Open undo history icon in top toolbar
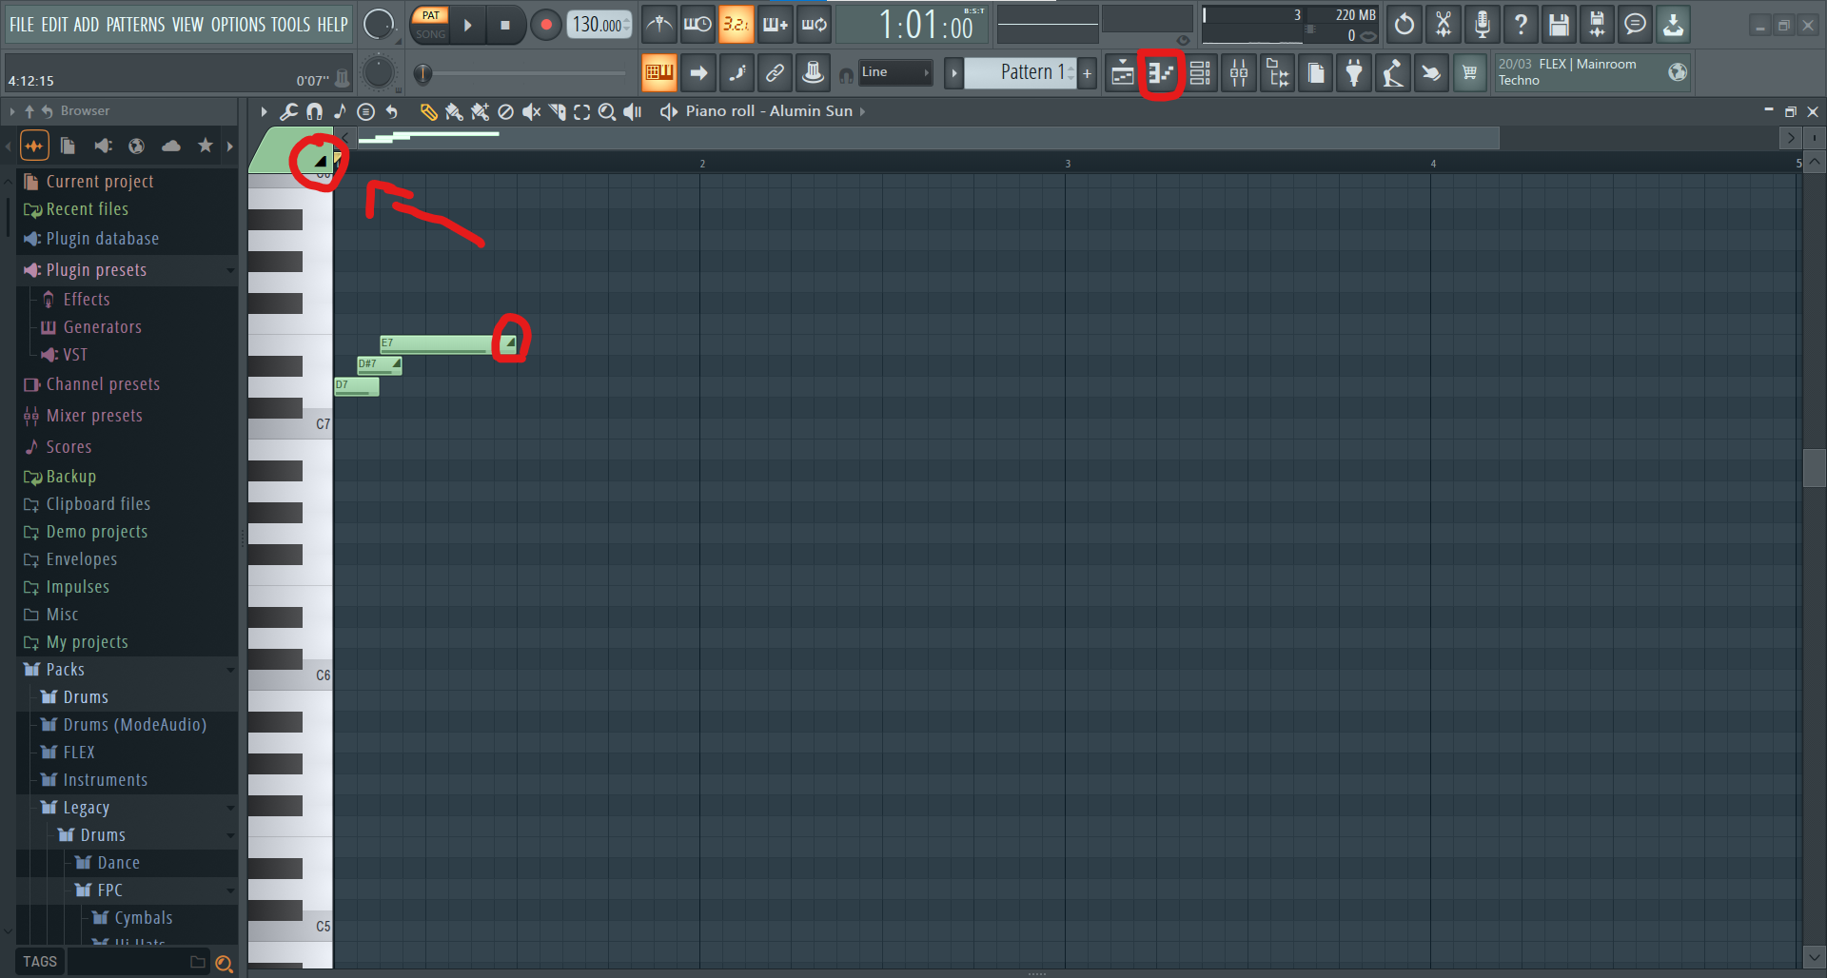 (1404, 25)
